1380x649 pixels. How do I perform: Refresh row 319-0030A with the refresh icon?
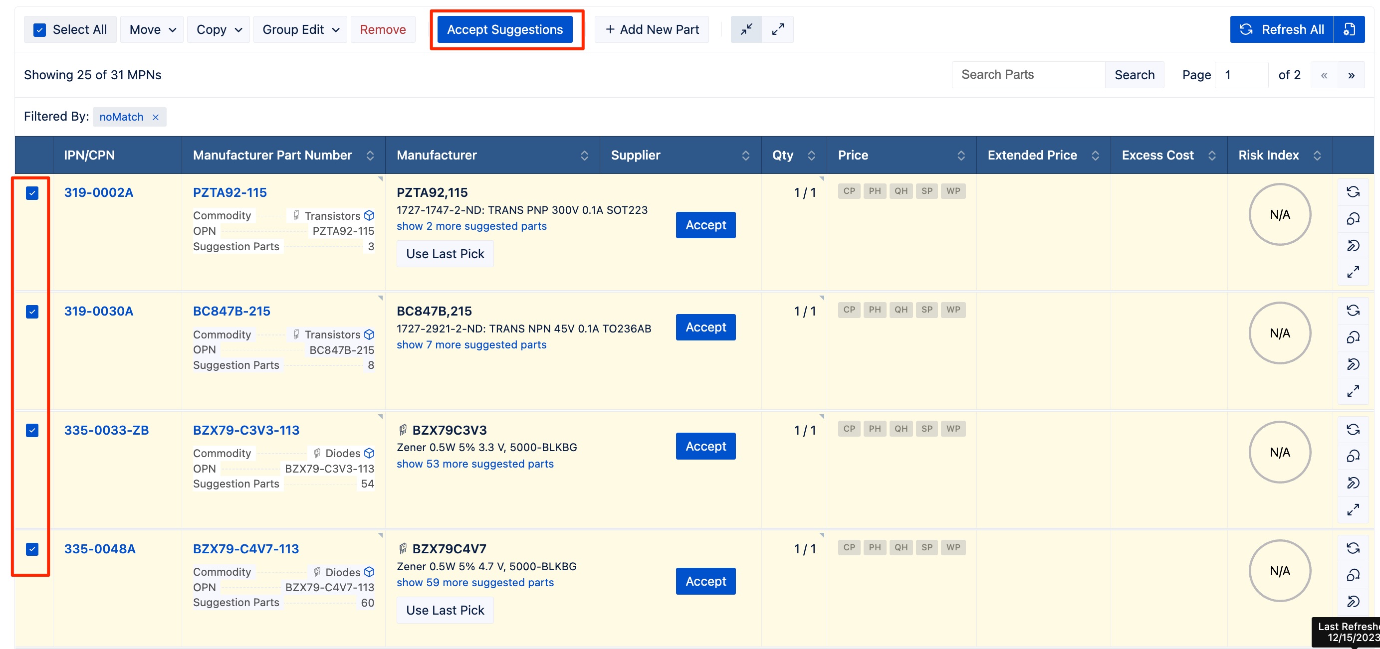[x=1353, y=311]
